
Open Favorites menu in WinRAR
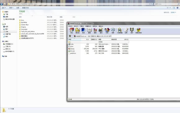pyautogui.click(x=88, y=26)
